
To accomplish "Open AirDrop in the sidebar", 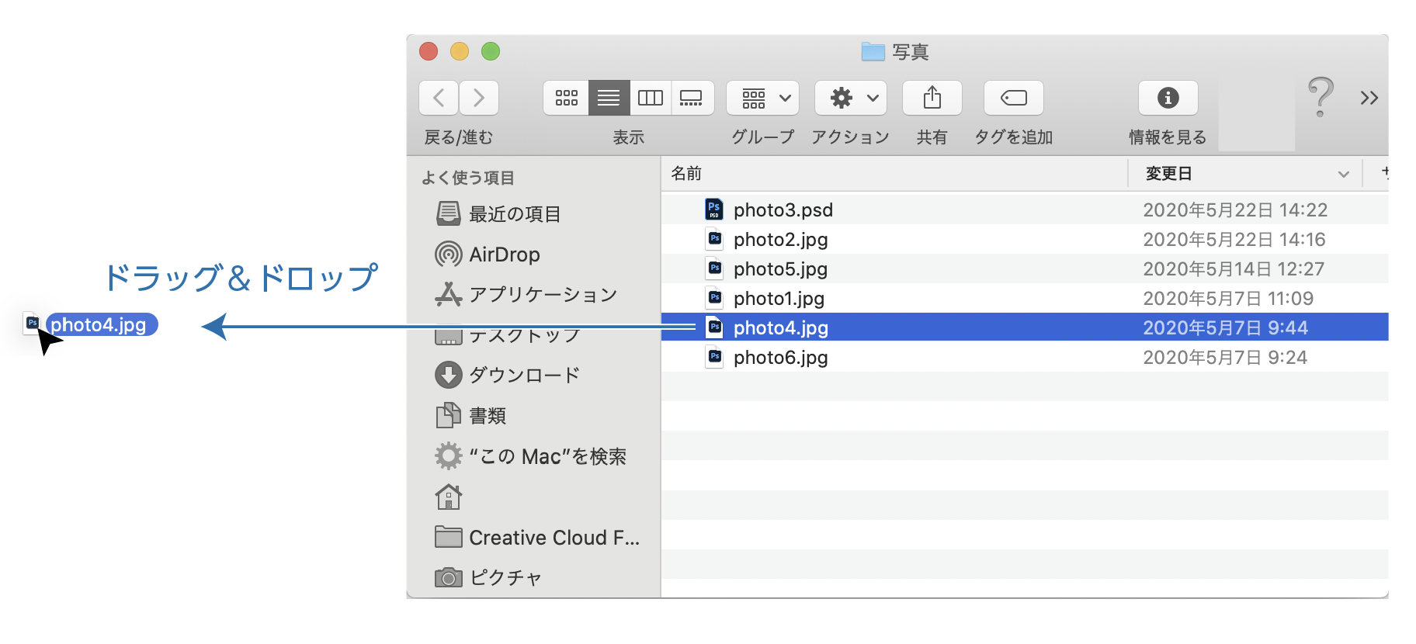I will point(488,254).
